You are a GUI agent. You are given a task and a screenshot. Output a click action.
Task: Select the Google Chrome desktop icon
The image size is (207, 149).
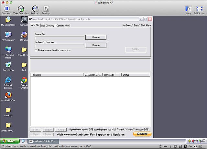(24, 83)
